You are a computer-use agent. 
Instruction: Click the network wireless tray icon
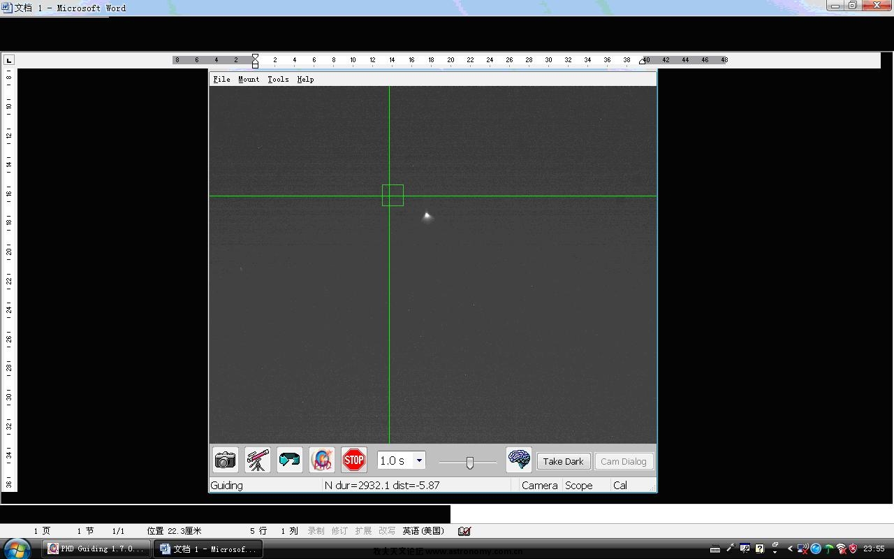click(841, 549)
